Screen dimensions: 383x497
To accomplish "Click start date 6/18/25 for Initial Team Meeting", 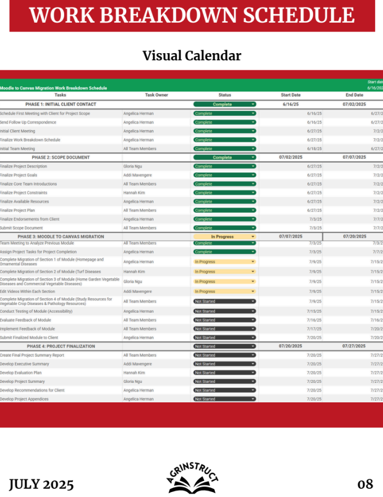I will pyautogui.click(x=314, y=149).
